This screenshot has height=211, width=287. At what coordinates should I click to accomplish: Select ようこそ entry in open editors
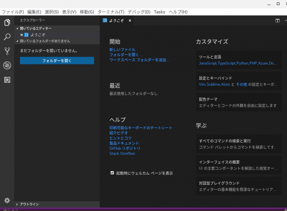pyautogui.click(x=57, y=35)
